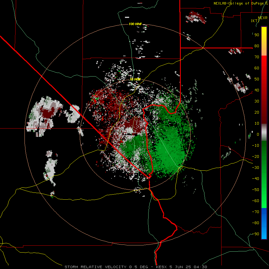This screenshot has height=269, width=269.
Task: Click the "-60" value on velocity scale
Action: tap(256, 201)
